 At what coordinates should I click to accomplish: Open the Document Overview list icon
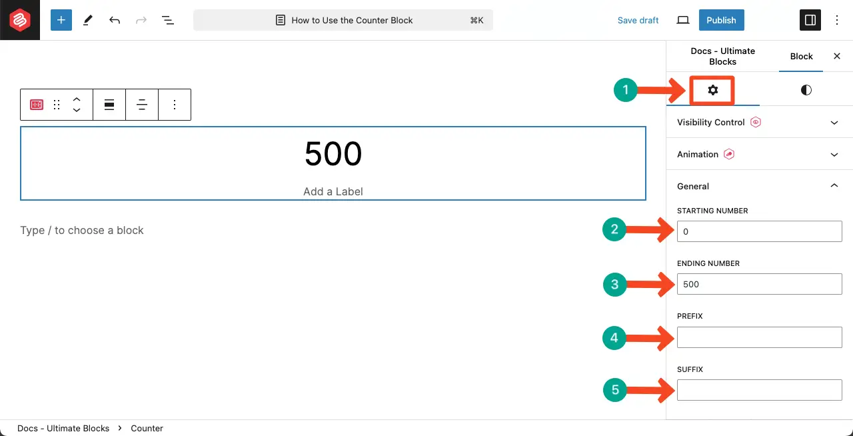pos(168,20)
